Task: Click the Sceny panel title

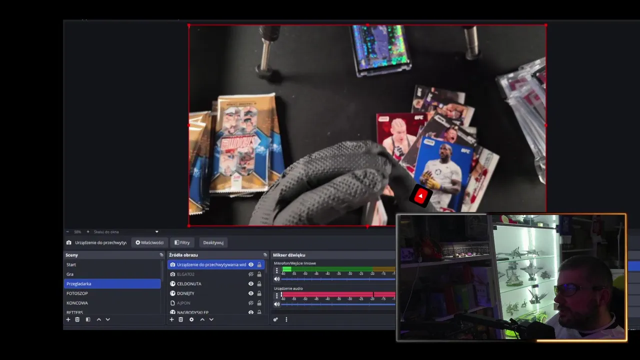Action: point(72,255)
